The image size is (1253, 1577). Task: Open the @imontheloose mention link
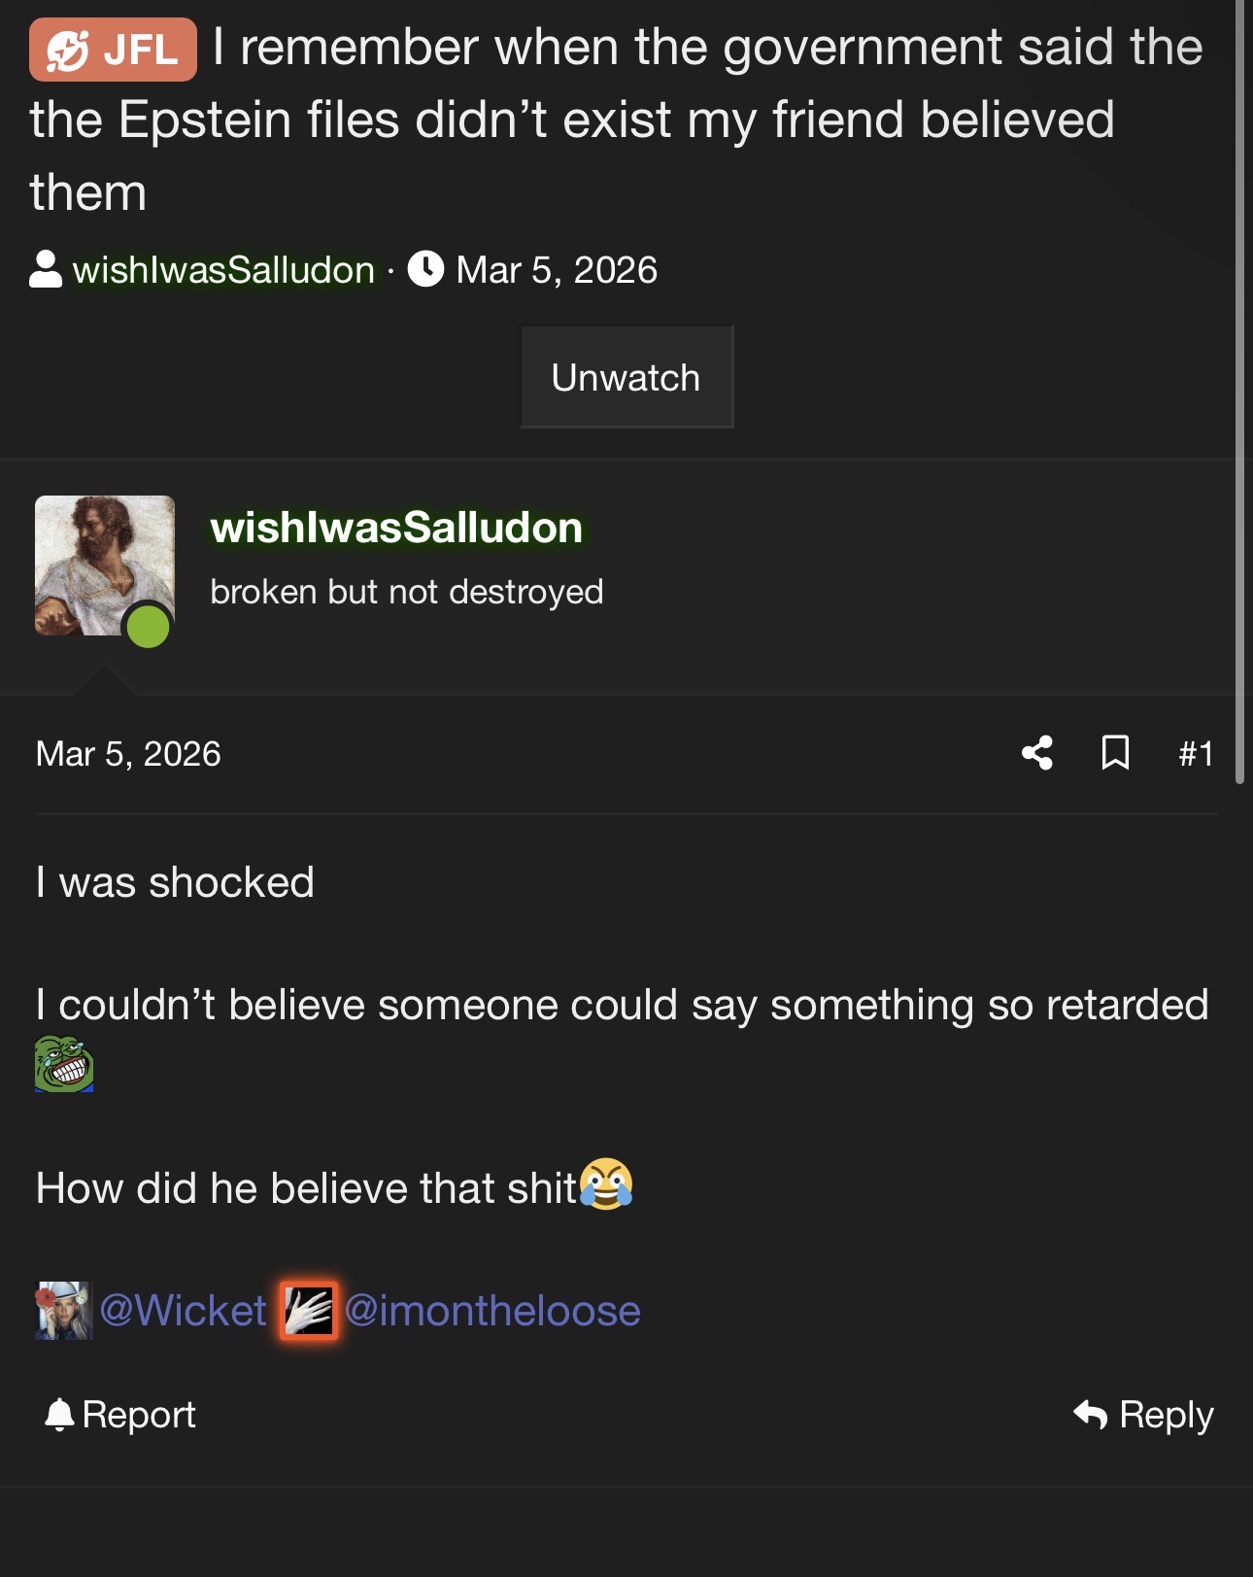tap(492, 1311)
